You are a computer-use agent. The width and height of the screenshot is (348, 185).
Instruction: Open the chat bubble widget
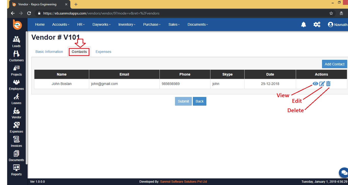(344, 173)
